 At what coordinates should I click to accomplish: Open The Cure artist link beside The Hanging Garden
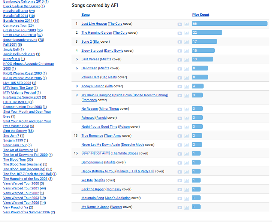pyautogui.click(x=121, y=33)
